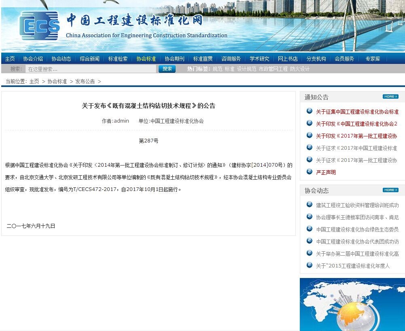Click bullet icon beside 建筑工程竣工验收资料管理培训班
The image size is (405, 331).
pos(310,205)
